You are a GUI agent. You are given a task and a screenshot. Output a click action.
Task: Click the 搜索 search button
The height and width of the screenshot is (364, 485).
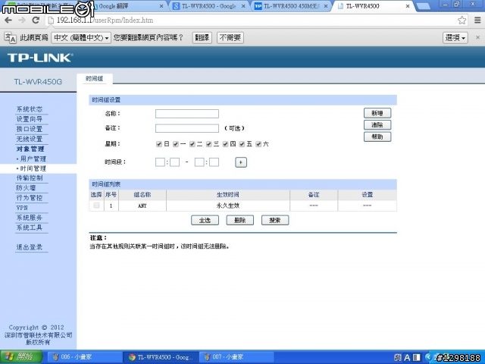275,221
